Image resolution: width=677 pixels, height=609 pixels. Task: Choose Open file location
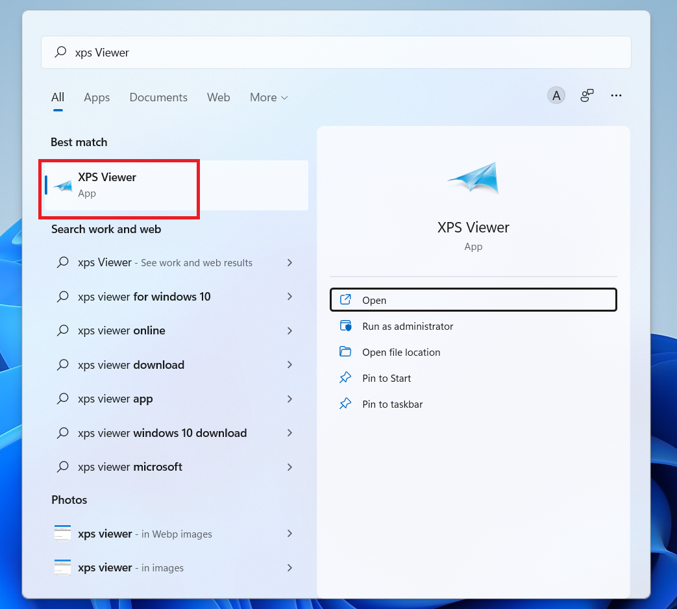point(473,352)
